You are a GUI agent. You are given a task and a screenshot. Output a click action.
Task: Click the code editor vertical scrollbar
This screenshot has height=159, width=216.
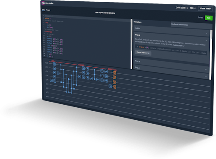(x=131, y=44)
